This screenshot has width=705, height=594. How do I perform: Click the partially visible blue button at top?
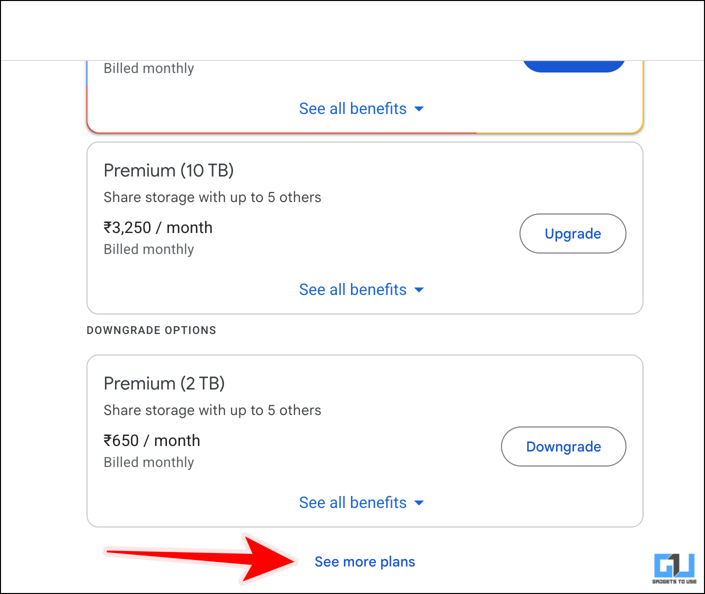click(x=573, y=66)
